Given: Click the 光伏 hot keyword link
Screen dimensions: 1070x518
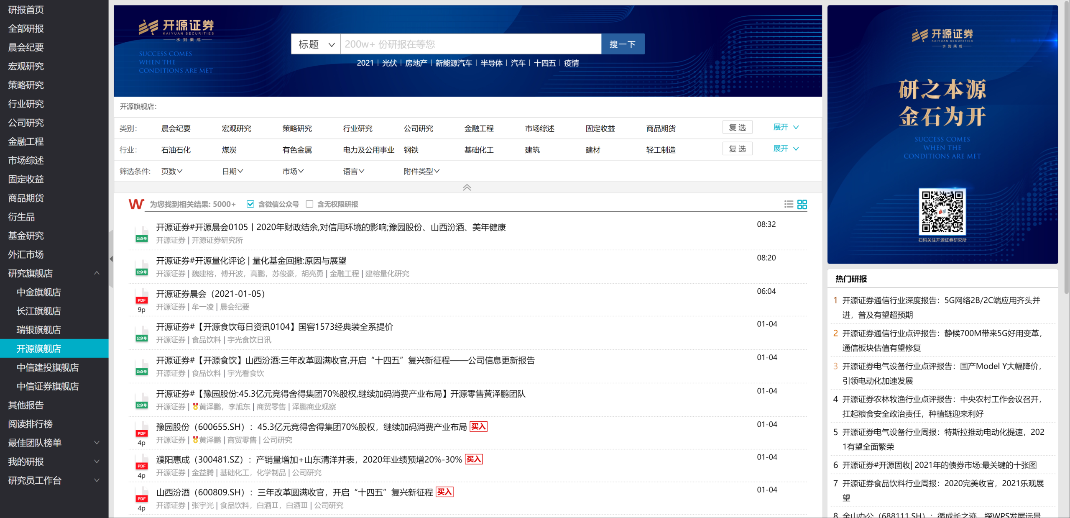Looking at the screenshot, I should (x=389, y=63).
